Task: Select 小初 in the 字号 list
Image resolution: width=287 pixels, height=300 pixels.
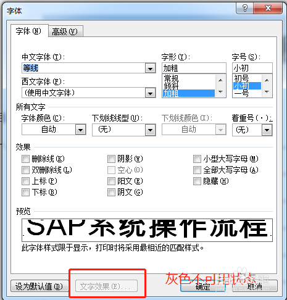Action: tap(247, 86)
